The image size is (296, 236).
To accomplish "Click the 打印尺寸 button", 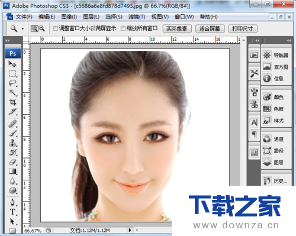I will coord(243,29).
